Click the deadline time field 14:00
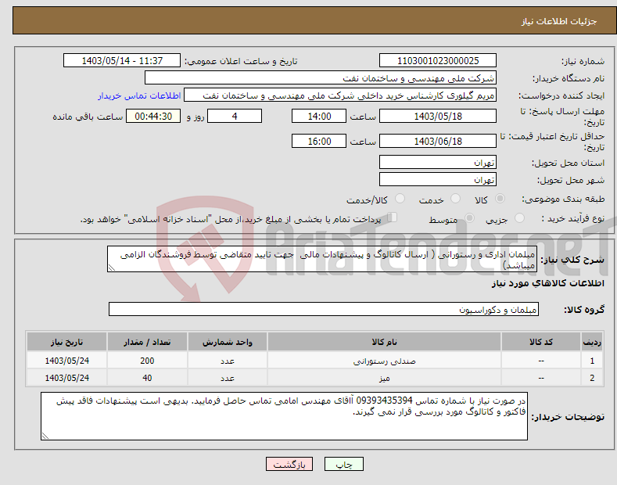Viewport: 617px width, 485px height. 319,116
